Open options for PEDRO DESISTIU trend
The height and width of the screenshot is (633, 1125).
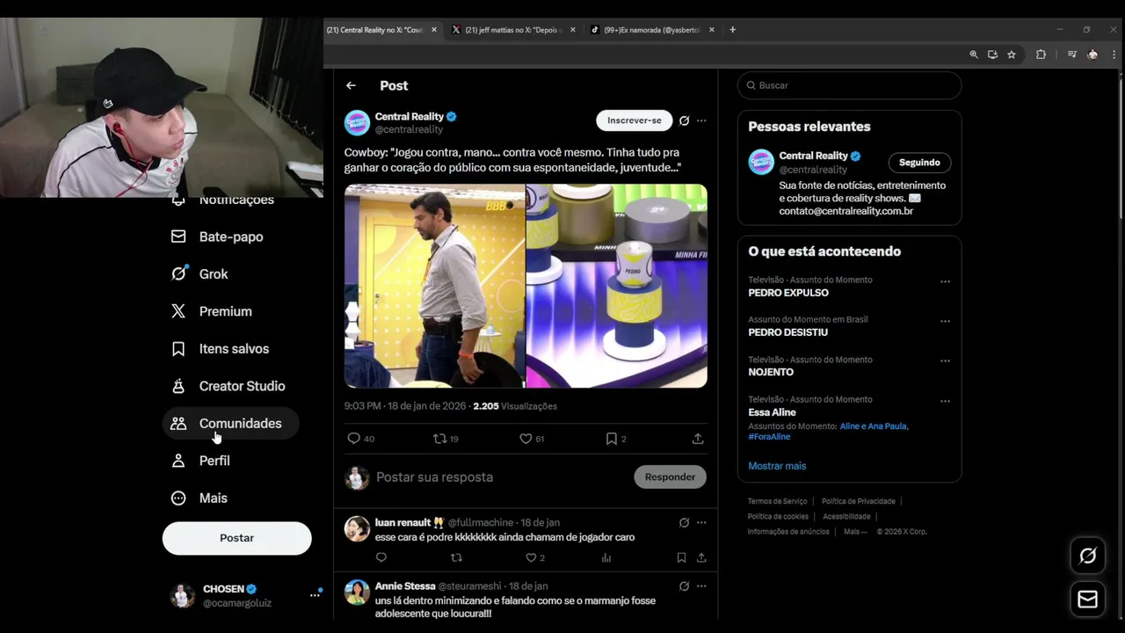(x=945, y=322)
